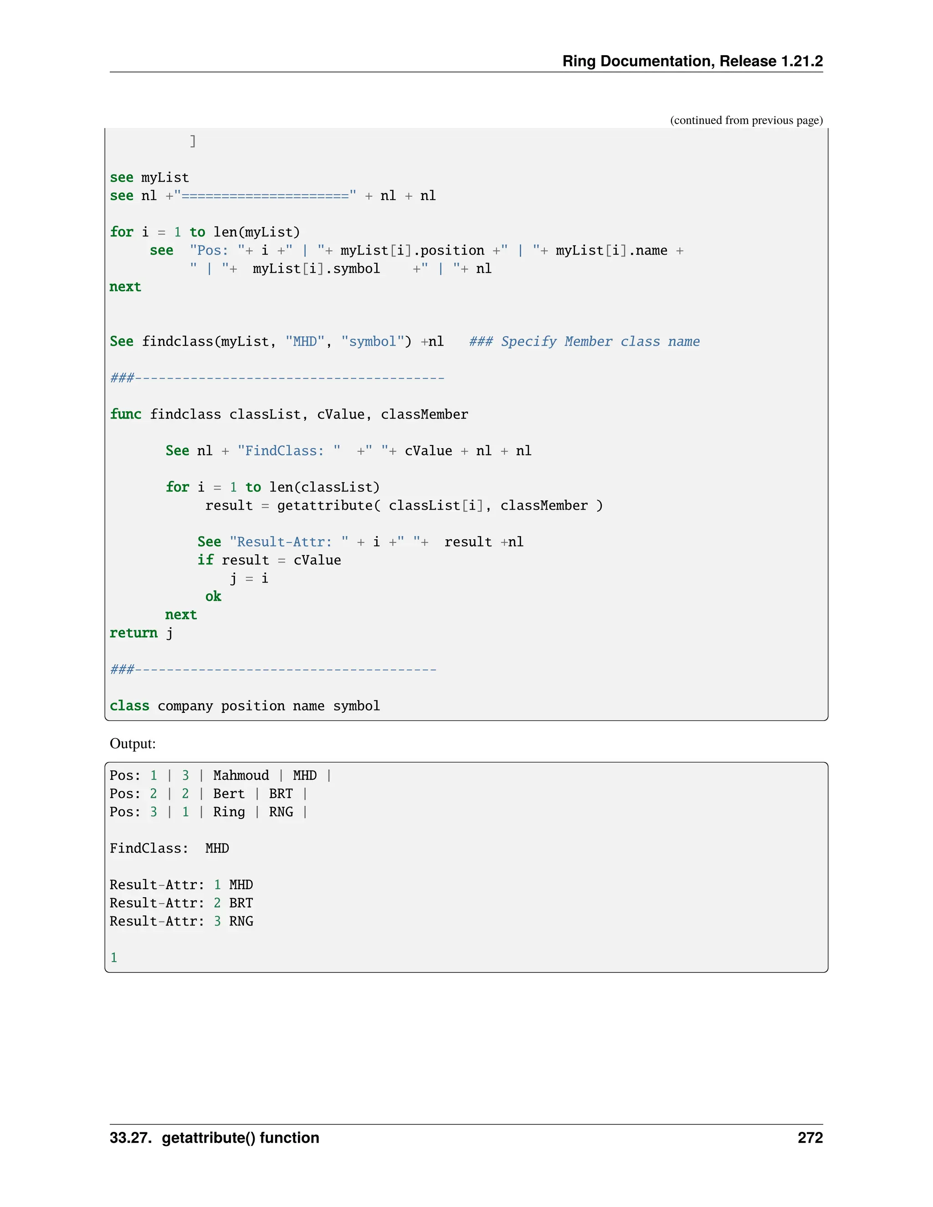Click the 'getattribute(' call in the code
Image resolution: width=933 pixels, height=1207 pixels.
[x=328, y=506]
